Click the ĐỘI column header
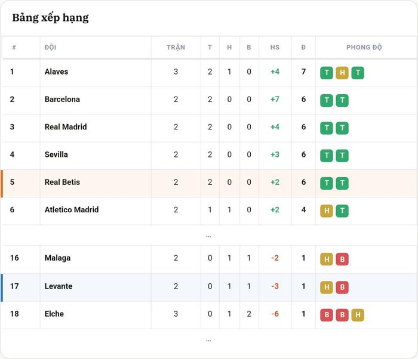Screen dimensions: 418x359 (50, 47)
